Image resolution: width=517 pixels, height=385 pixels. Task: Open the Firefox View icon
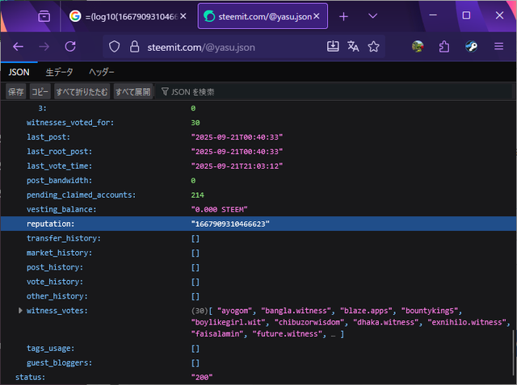click(44, 16)
